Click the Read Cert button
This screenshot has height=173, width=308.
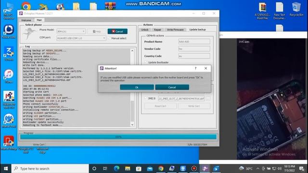tap(160, 106)
